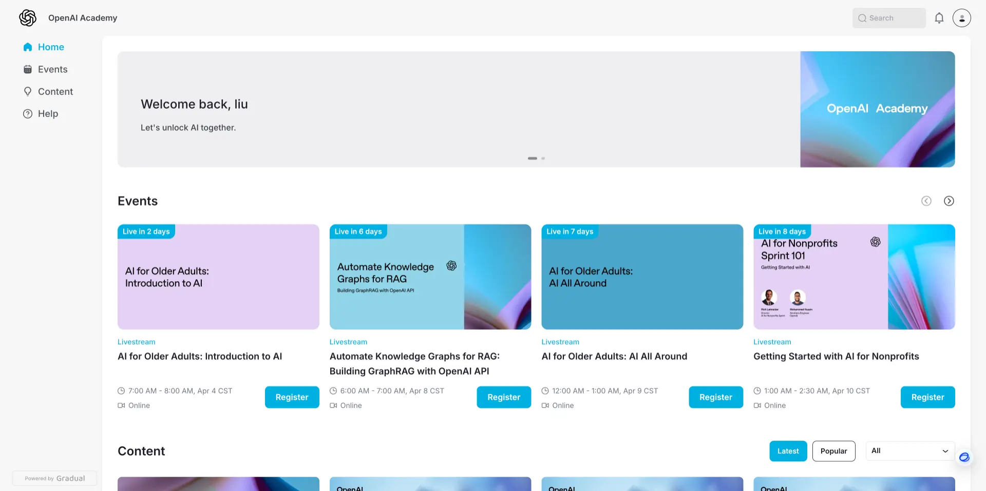Click the time '6:00 AM - 7:00 AM, Apr 8 CST'

pos(392,391)
